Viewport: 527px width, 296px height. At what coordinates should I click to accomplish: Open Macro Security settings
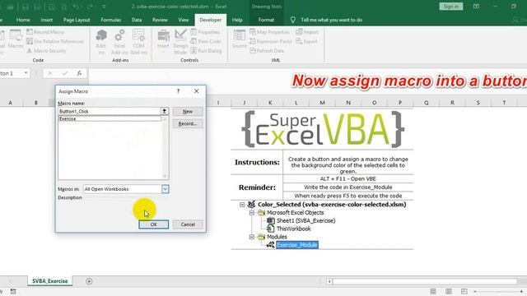(46, 51)
